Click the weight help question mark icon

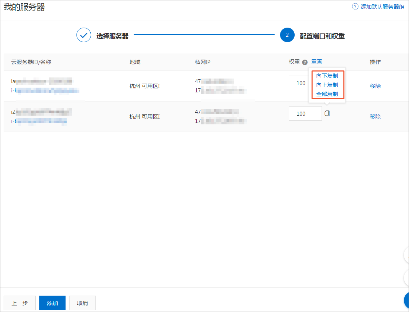click(x=305, y=62)
